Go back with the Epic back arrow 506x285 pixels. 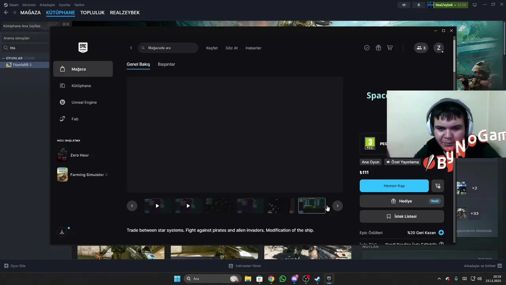coord(131,48)
